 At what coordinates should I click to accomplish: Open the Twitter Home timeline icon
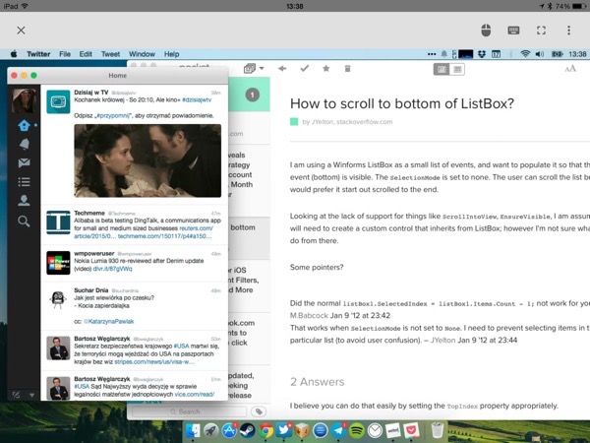point(24,125)
